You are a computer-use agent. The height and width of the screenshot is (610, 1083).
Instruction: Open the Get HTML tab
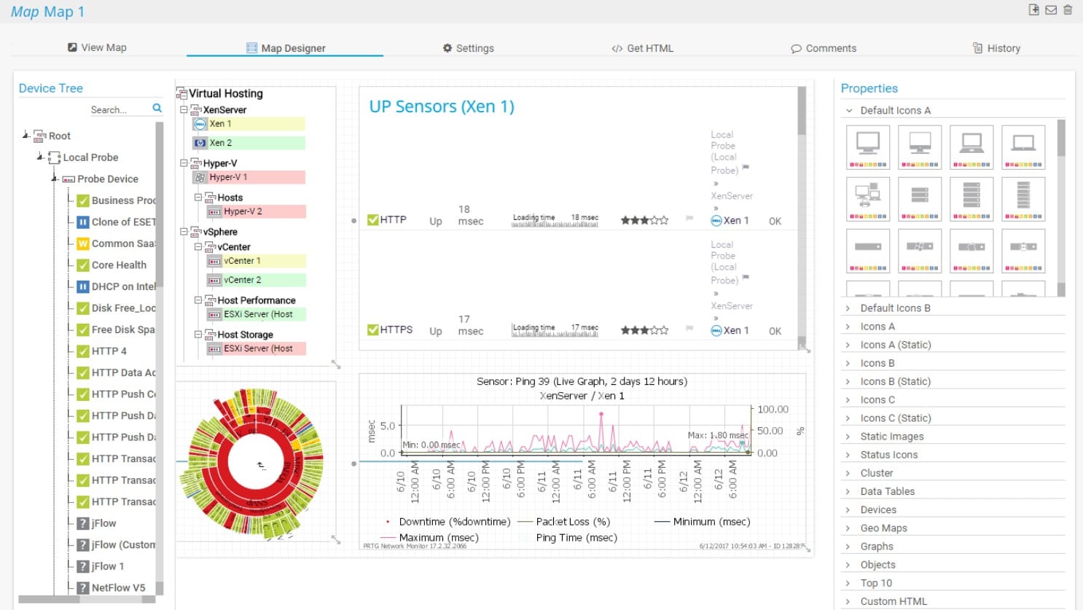[642, 49]
